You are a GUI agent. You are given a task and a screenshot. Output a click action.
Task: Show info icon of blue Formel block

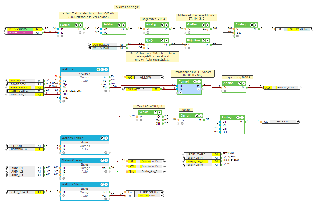pos(199,81)
